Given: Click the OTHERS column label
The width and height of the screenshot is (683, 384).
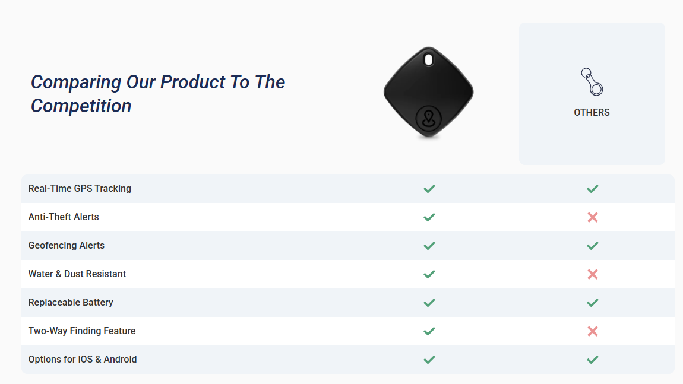Looking at the screenshot, I should click(x=592, y=112).
